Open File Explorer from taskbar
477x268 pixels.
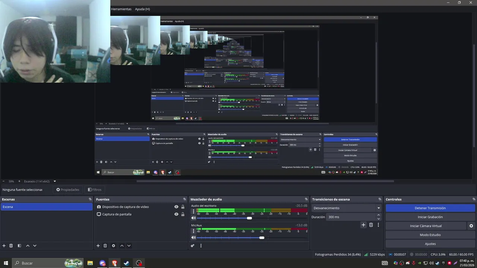click(x=90, y=263)
